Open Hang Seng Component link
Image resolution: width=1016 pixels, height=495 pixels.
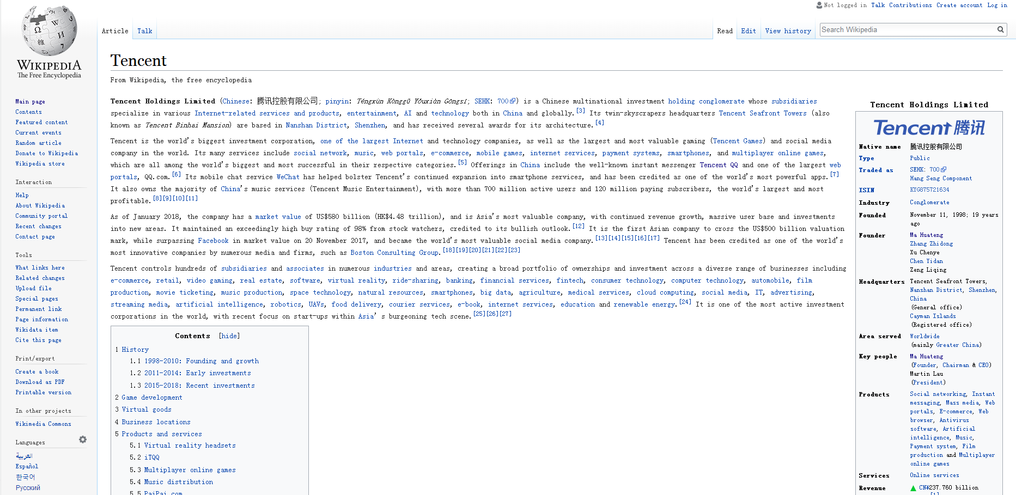tap(941, 179)
